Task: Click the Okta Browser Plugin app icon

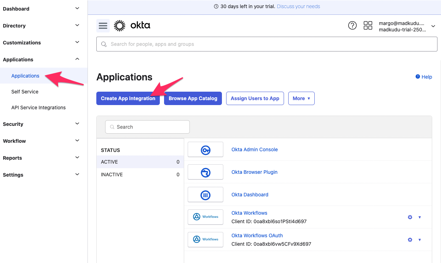Action: click(x=206, y=172)
